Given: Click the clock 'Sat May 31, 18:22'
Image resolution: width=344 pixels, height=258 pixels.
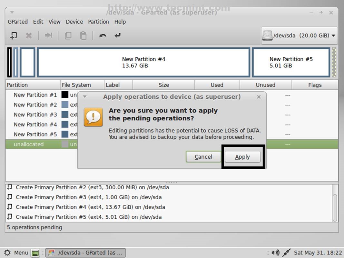Looking at the screenshot, I should [318, 253].
